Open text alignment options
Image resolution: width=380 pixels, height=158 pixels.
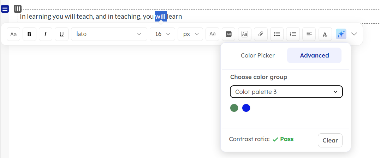point(309,34)
